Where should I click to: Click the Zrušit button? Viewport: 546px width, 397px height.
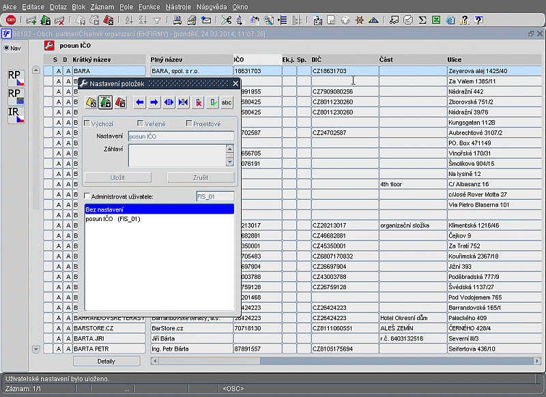pos(201,177)
